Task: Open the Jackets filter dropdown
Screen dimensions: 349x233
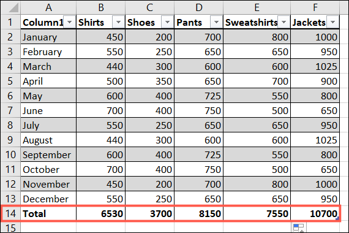Action: coord(332,22)
